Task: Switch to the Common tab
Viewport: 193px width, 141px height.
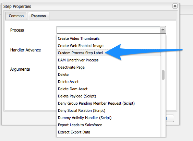Action: [16, 16]
